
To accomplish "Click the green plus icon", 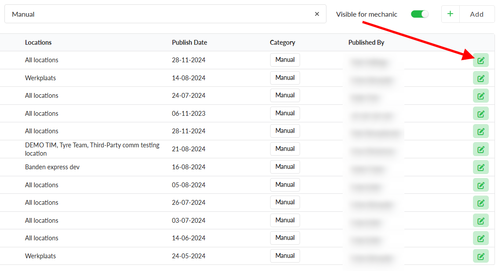I will coord(450,14).
